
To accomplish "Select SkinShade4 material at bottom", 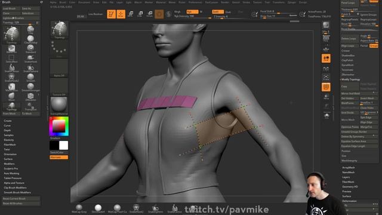I will tap(98, 209).
